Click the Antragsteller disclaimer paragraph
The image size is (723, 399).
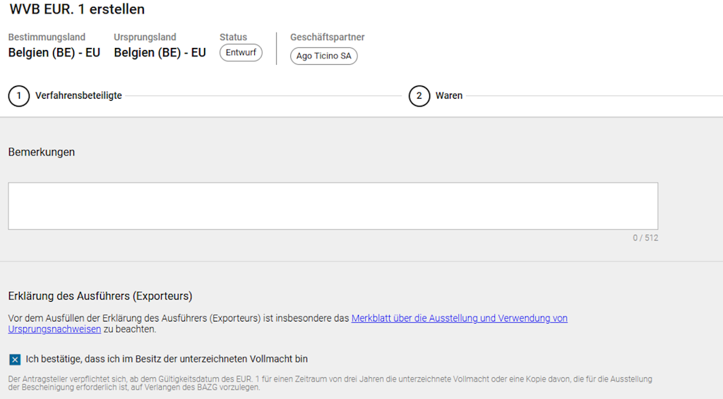coord(330,383)
